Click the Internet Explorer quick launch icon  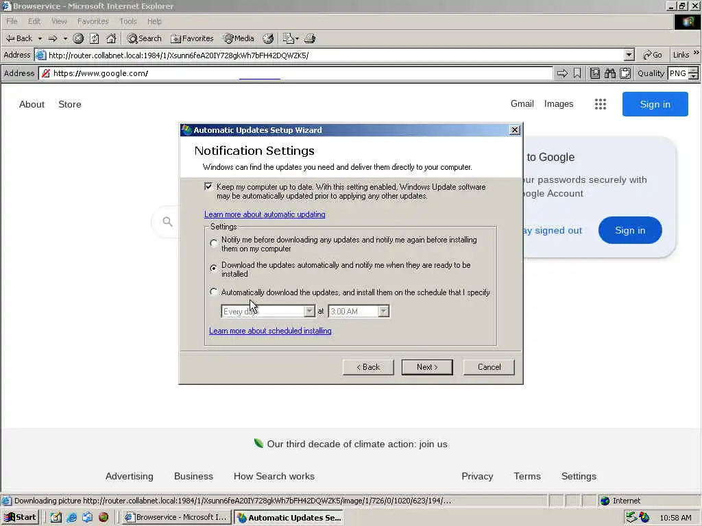(x=71, y=518)
